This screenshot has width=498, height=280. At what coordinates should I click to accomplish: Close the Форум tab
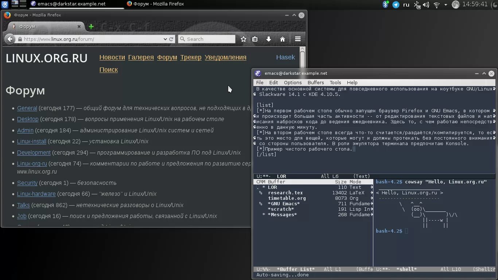click(79, 26)
